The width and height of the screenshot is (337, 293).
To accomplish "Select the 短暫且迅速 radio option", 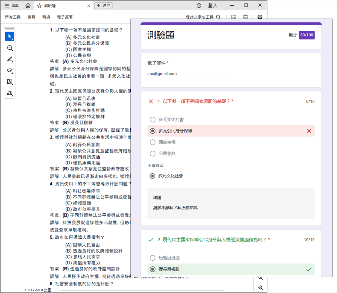I will point(153,258).
